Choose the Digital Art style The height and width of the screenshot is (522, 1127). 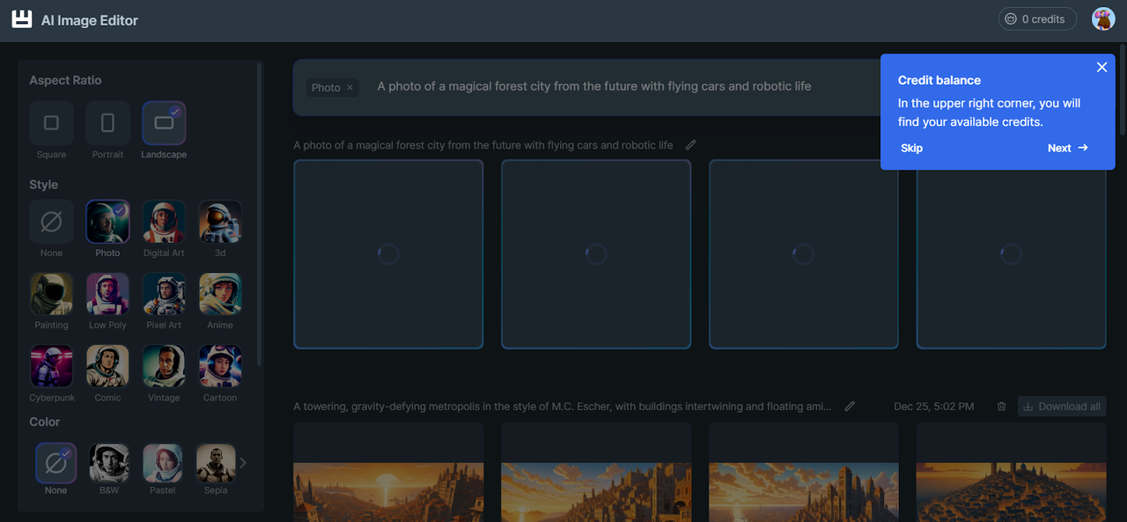pyautogui.click(x=164, y=222)
